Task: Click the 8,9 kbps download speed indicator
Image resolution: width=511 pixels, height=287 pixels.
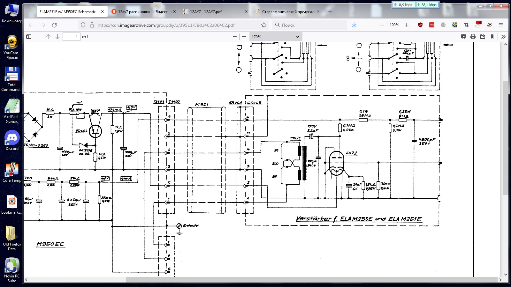Action: pyautogui.click(x=403, y=5)
